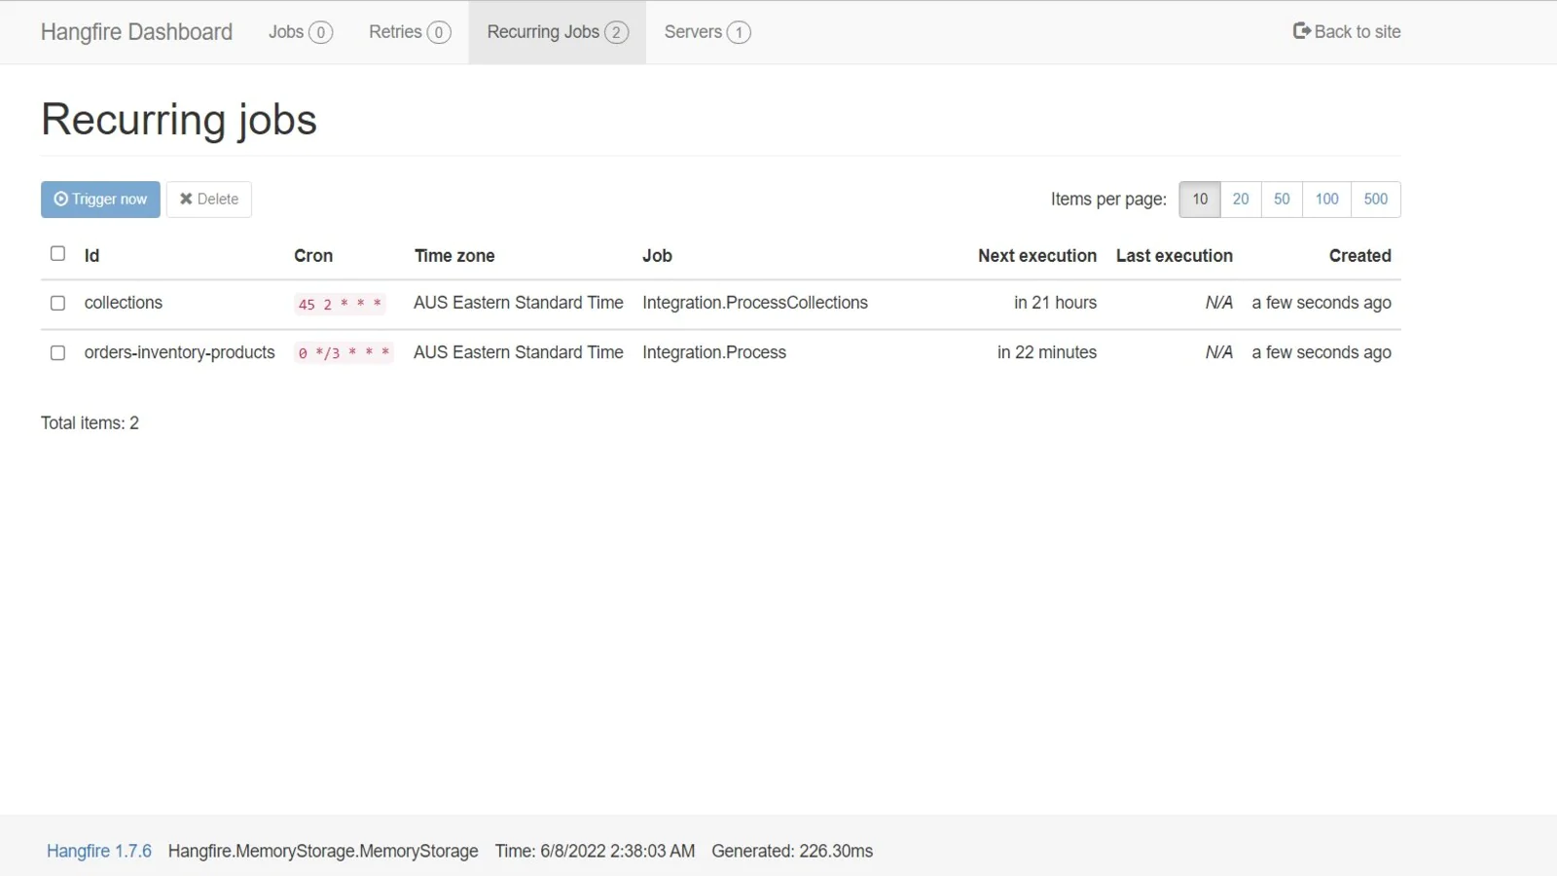1557x876 pixels.
Task: Click Integration.ProcessCollections job name
Action: 755,303
